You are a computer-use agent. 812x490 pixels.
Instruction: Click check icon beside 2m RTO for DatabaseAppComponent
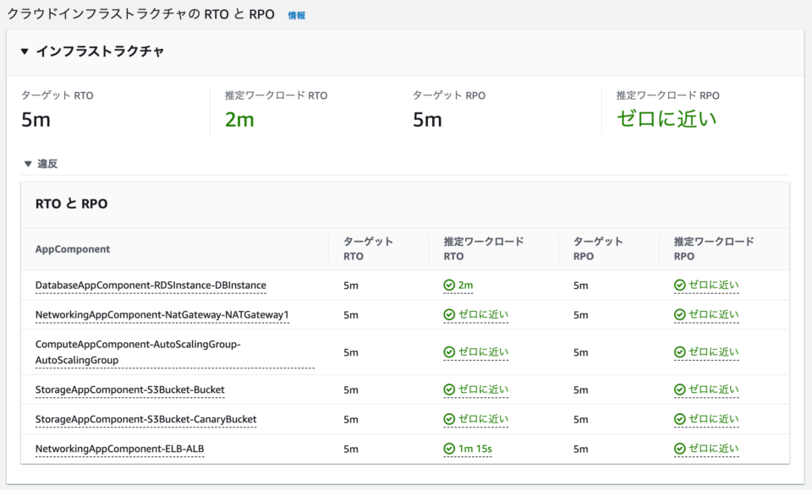coord(449,285)
